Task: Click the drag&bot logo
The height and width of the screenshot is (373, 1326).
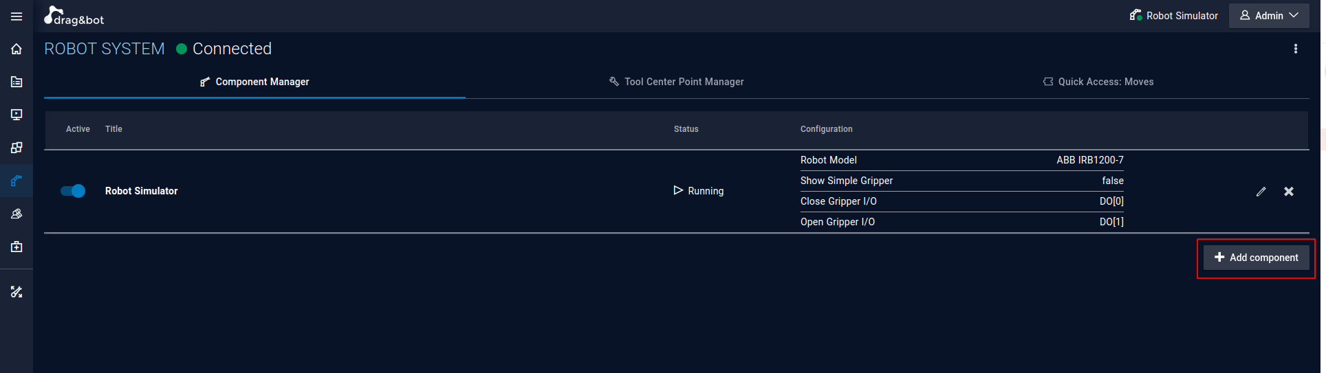Action: pos(74,16)
